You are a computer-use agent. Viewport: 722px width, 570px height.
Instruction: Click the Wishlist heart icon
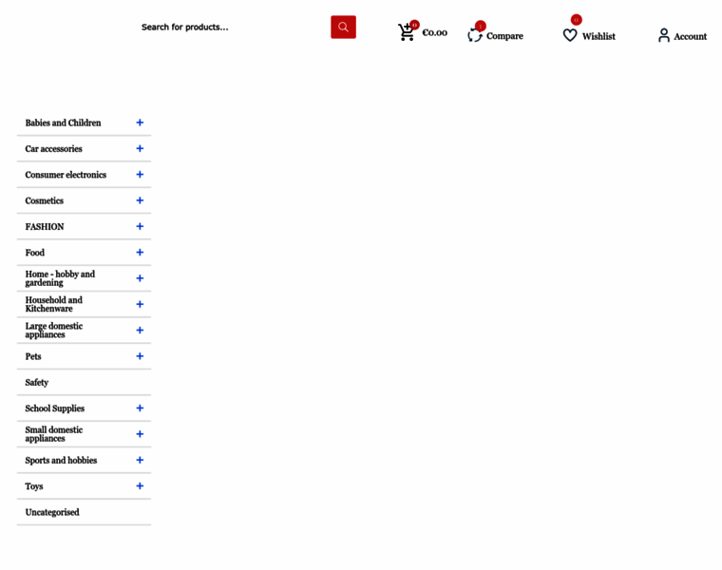[x=570, y=35]
